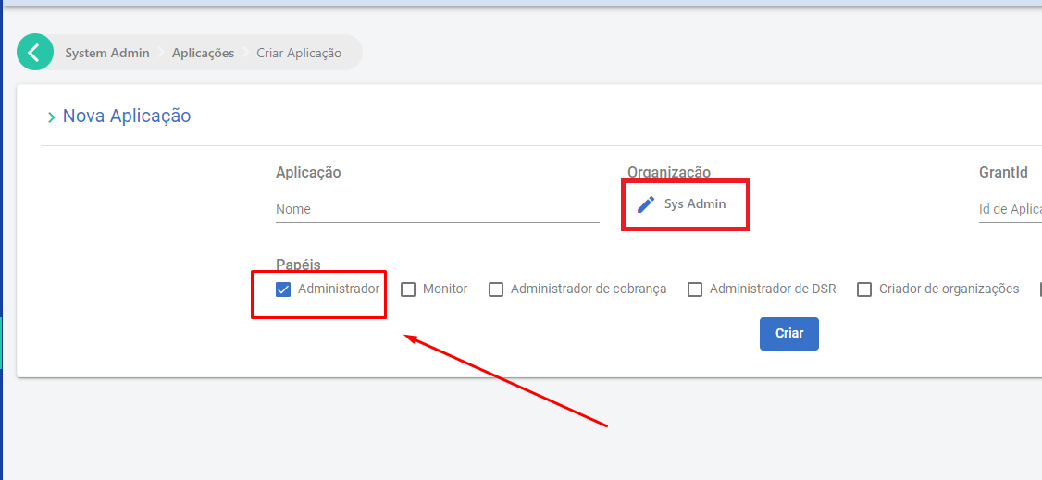Select Criador de organizações checkbox
Viewport: 1042px width, 480px height.
864,289
